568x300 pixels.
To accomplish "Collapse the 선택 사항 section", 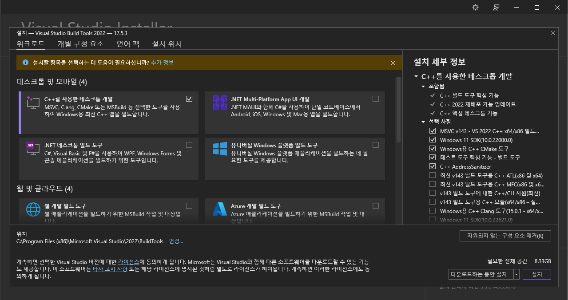I will 424,122.
